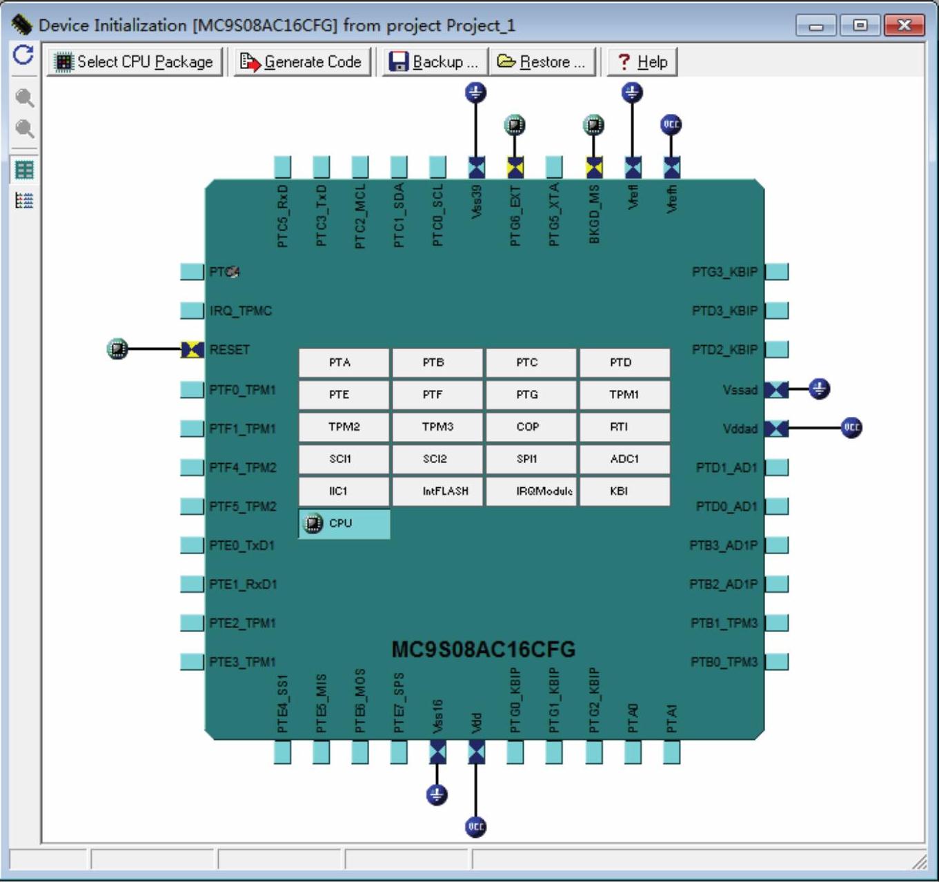This screenshot has height=882, width=939.
Task: Click the VCC symbol next to Vddad pin
Action: 851,428
